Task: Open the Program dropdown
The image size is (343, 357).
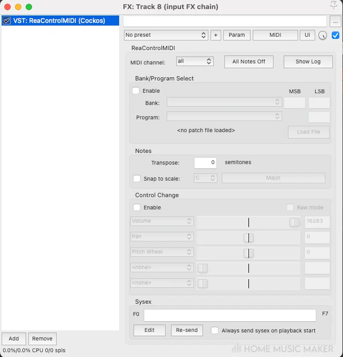Action: (224, 116)
